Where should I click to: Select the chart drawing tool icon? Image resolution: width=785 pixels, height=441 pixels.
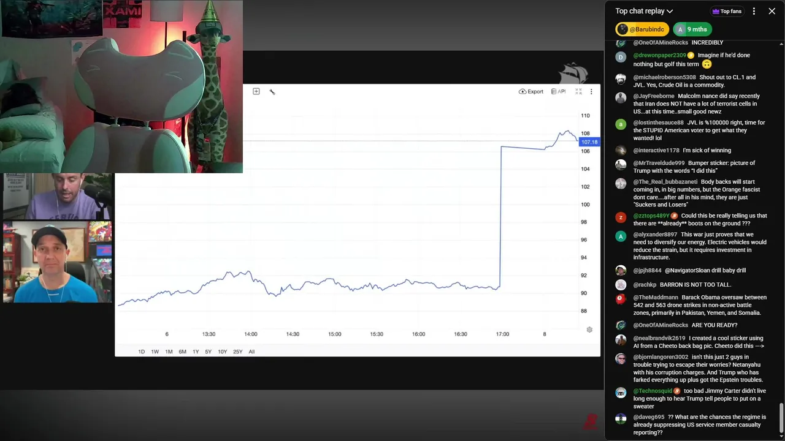click(x=272, y=91)
